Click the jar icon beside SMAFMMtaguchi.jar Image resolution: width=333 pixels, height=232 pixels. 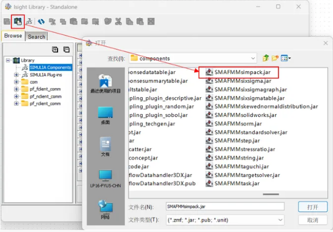[x=209, y=166]
